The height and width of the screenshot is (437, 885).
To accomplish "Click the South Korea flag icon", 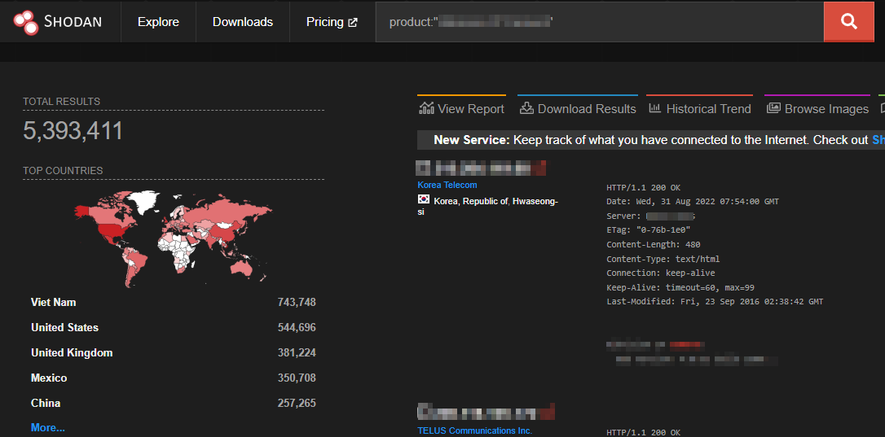I will [x=424, y=200].
